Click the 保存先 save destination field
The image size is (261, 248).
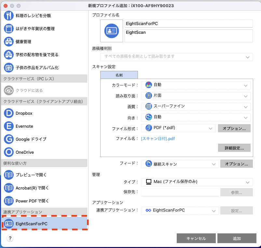tap(180, 192)
